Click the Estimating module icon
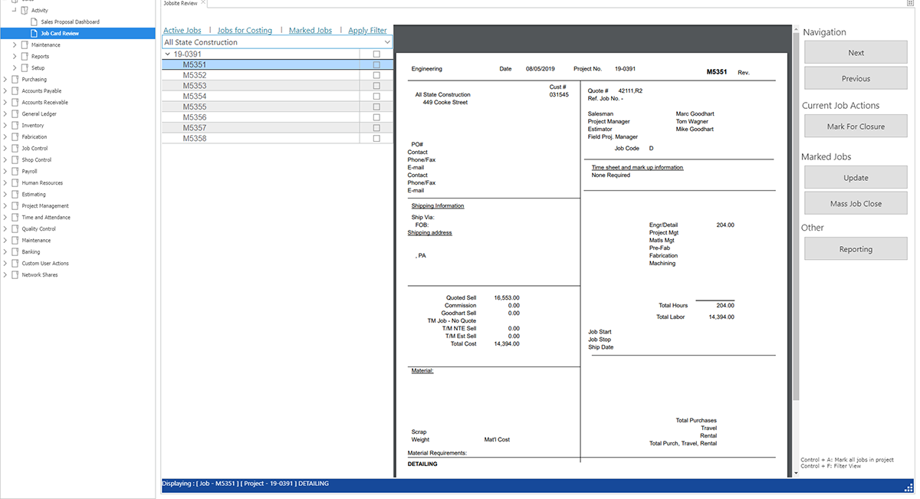920x499 pixels. click(x=15, y=195)
